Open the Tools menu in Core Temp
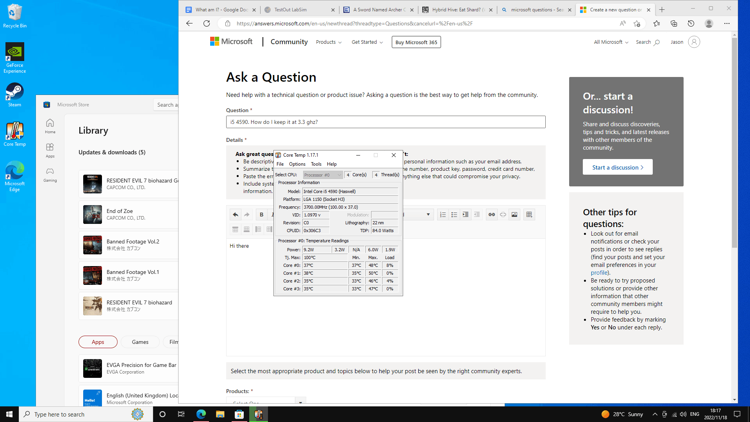 coord(316,164)
